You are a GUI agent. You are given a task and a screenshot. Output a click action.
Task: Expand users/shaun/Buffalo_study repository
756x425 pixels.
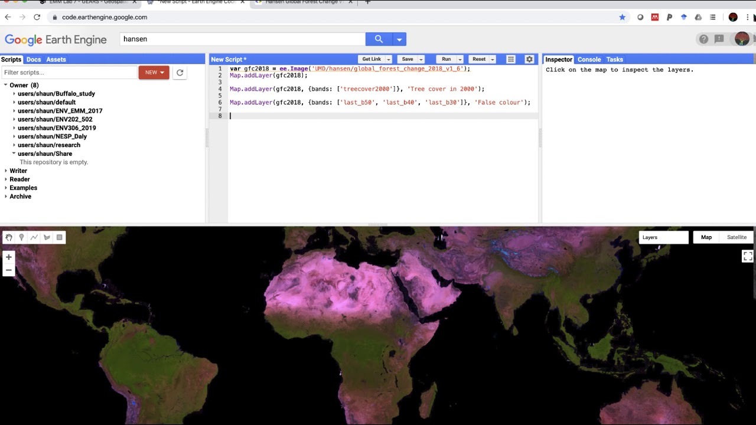(14, 94)
